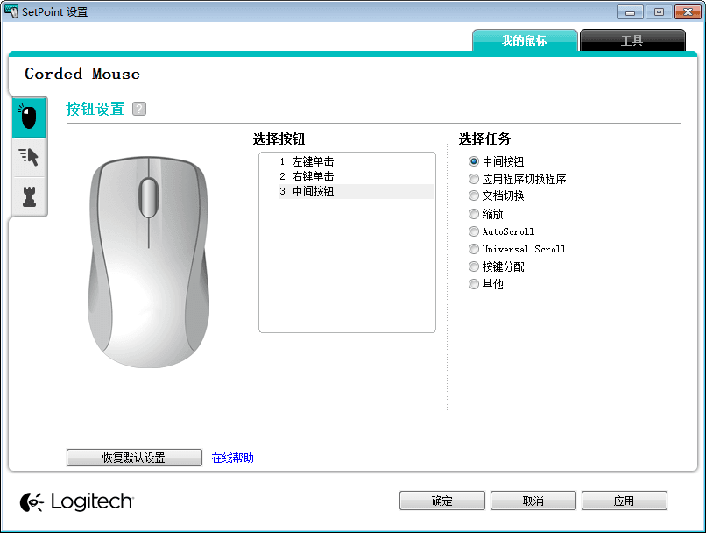This screenshot has width=706, height=533.
Task: Click the SetPoint icon in the title bar
Action: tap(11, 11)
